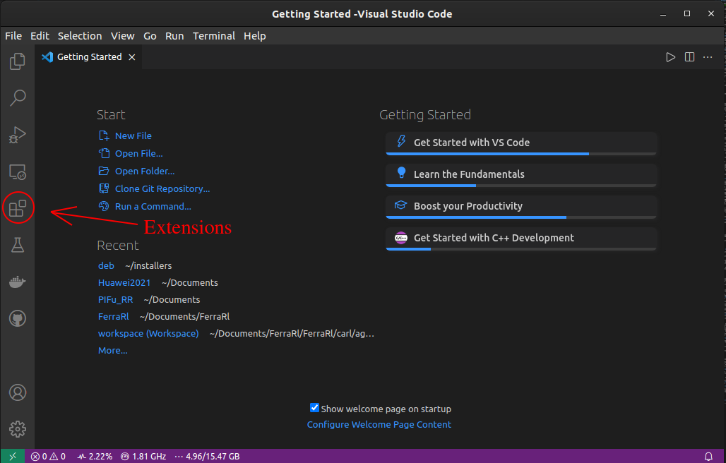Open Learn the Fundamentals walkthrough

[521, 175]
